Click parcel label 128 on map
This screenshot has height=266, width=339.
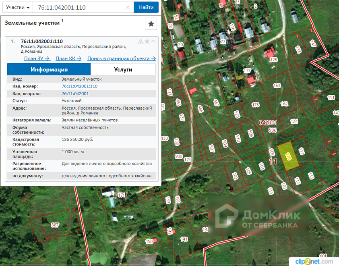click(x=274, y=60)
